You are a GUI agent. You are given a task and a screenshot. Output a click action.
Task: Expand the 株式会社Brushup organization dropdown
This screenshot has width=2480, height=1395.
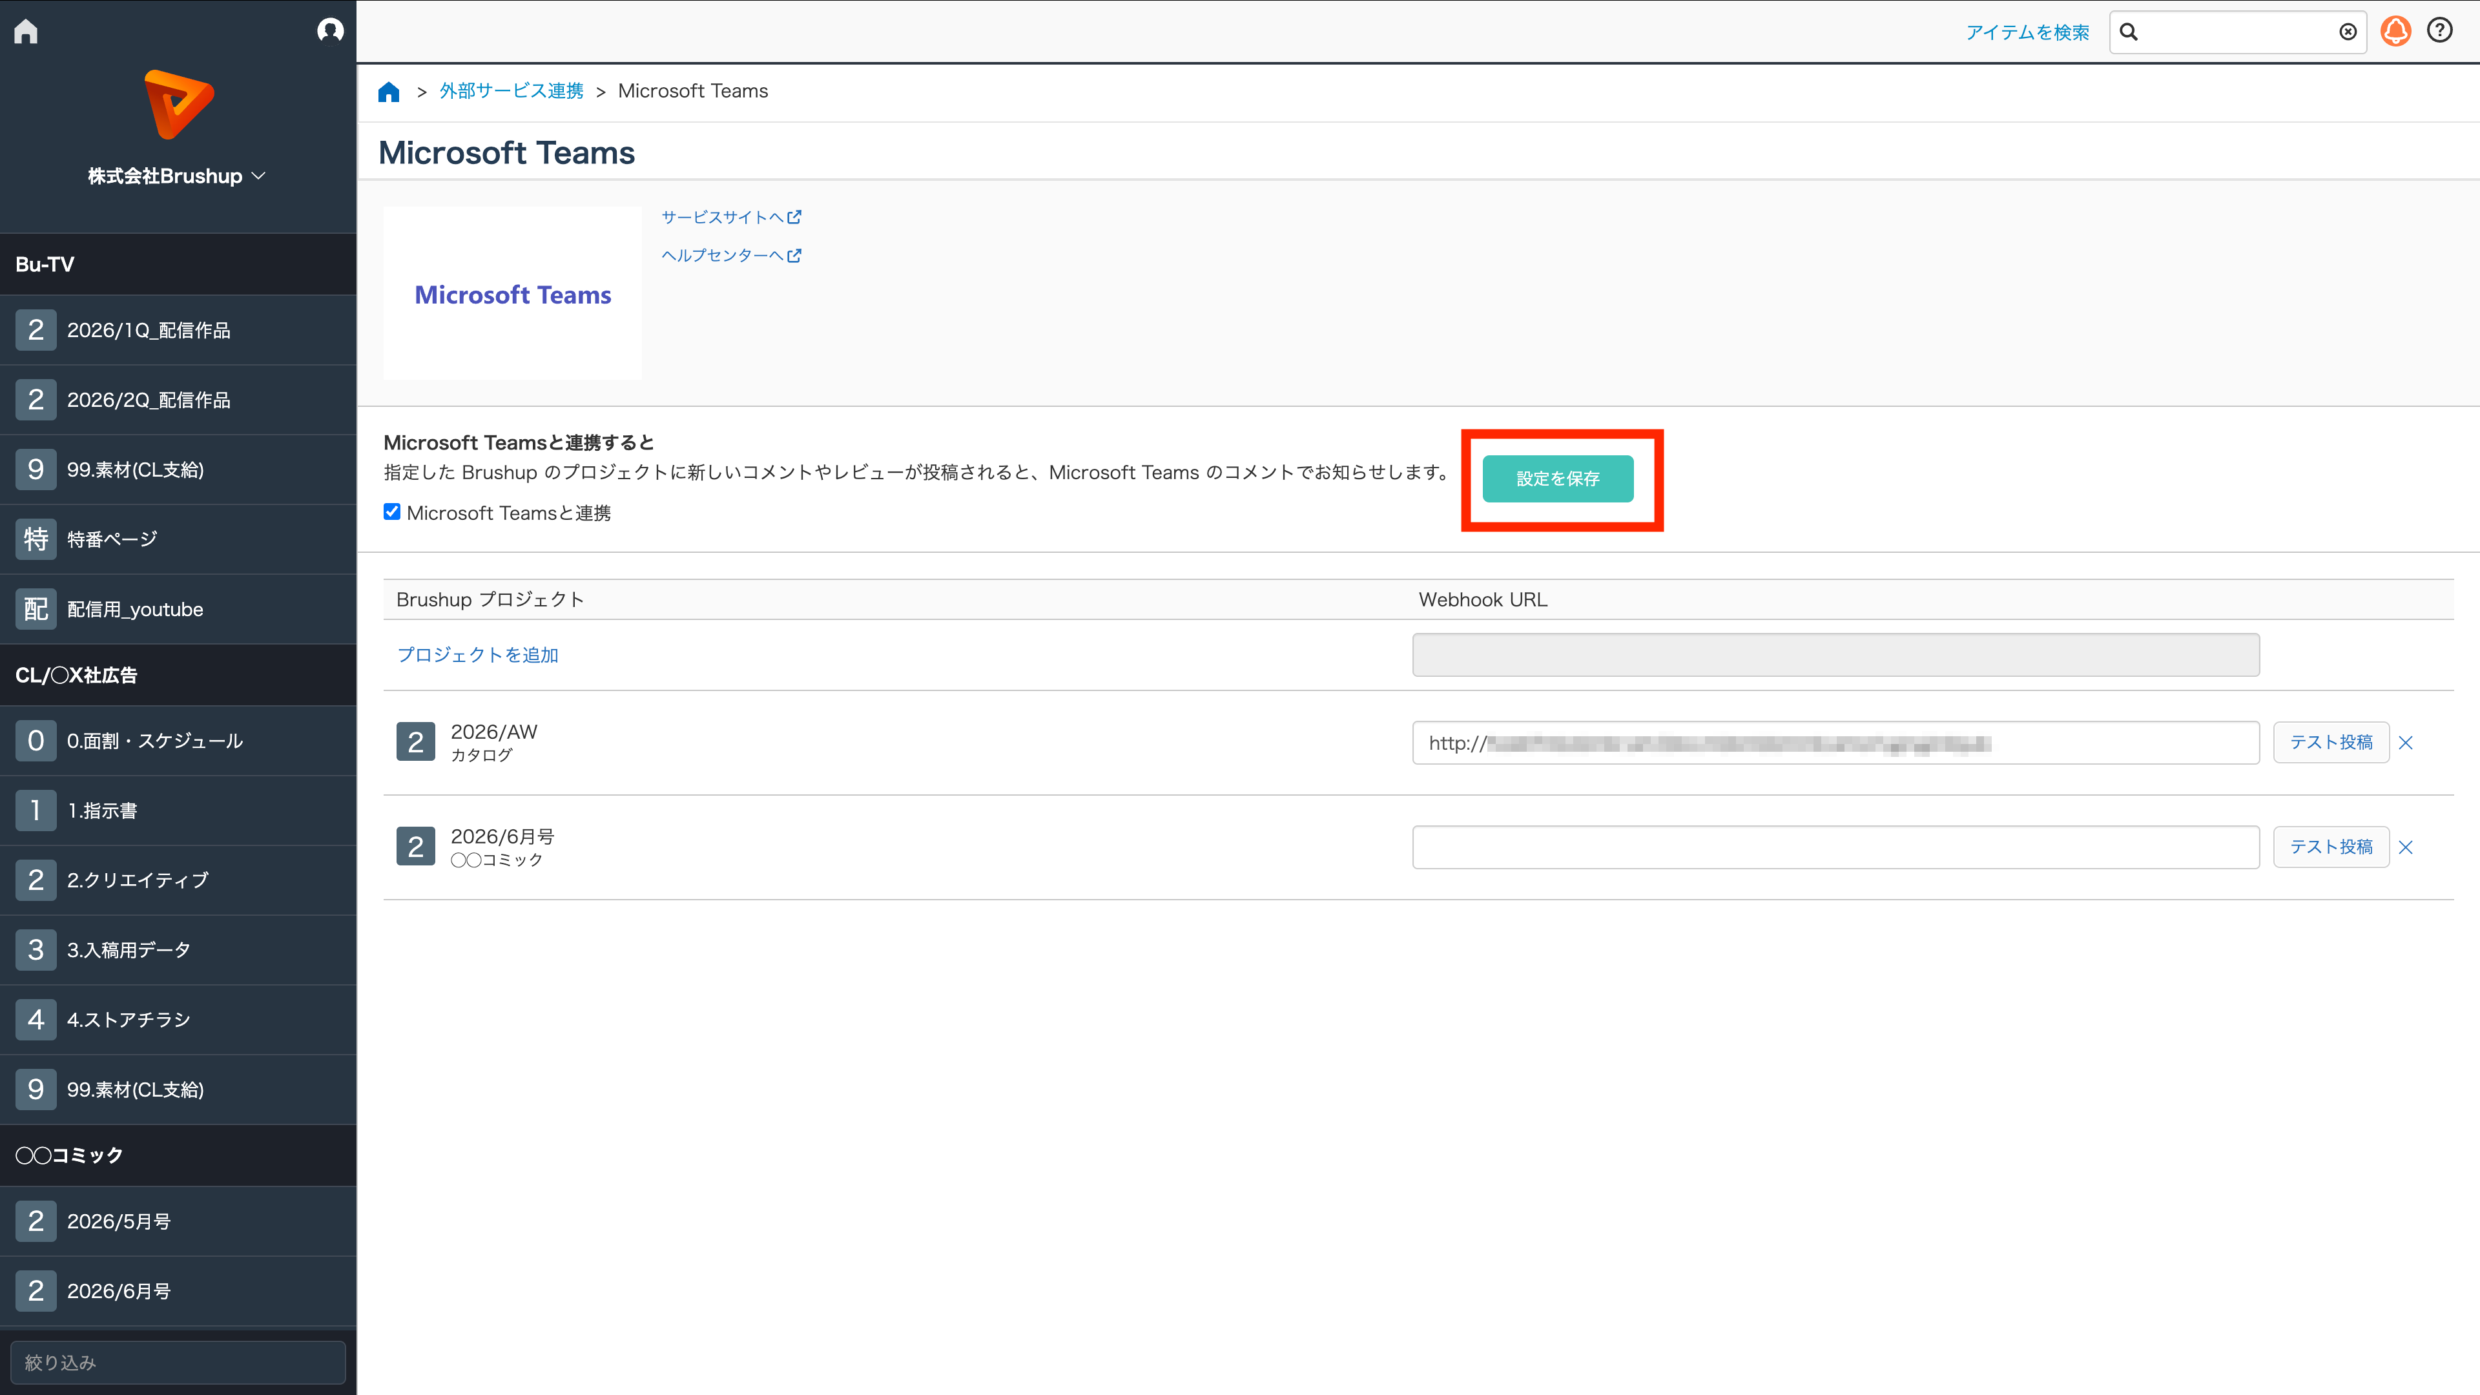click(x=176, y=176)
